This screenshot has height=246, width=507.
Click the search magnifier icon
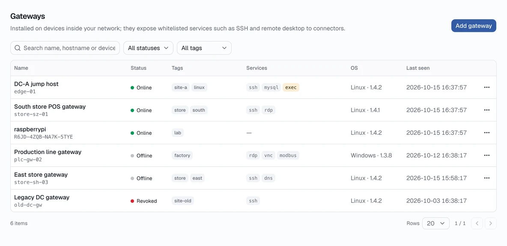click(x=18, y=48)
